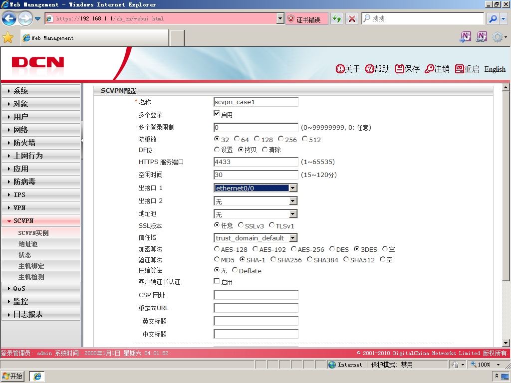Switch to the Web Management browser tab
The height and width of the screenshot is (383, 511).
[94, 38]
